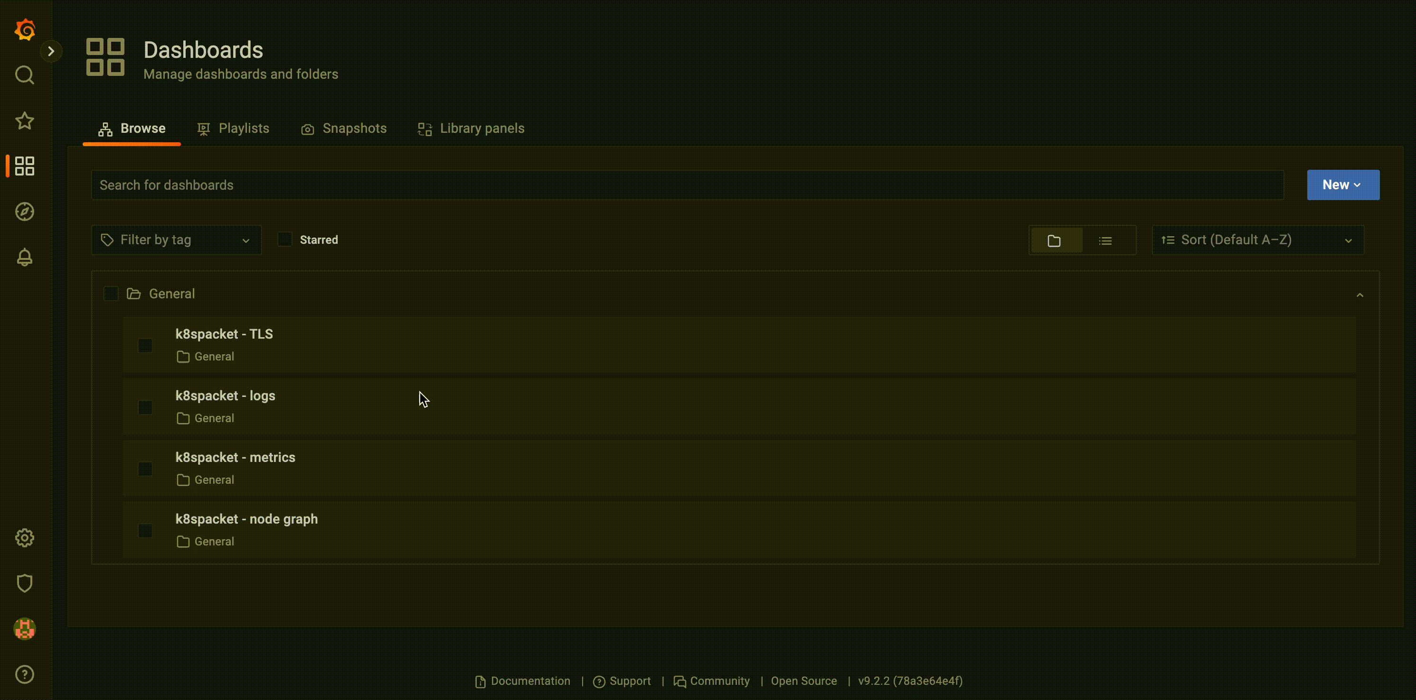Viewport: 1416px width, 700px height.
Task: Open the search icon in sidebar
Action: (25, 74)
